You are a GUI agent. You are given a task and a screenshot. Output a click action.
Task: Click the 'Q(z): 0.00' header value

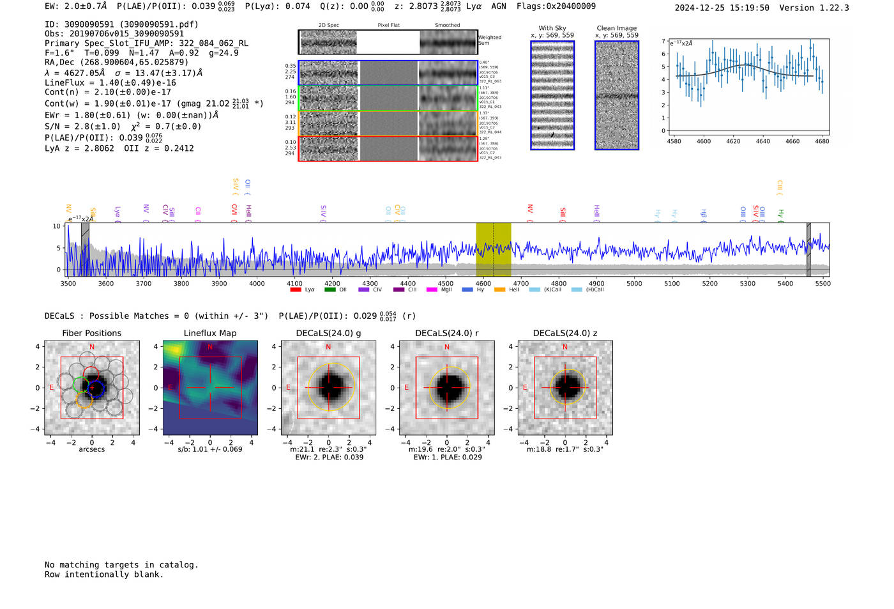[x=344, y=6]
